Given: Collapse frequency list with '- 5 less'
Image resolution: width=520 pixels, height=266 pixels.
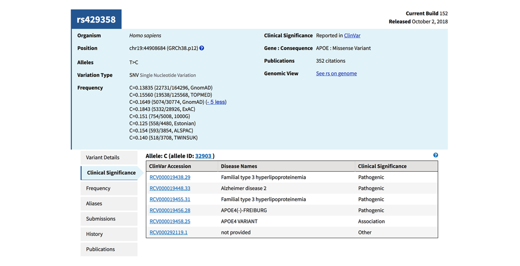Looking at the screenshot, I should point(216,102).
